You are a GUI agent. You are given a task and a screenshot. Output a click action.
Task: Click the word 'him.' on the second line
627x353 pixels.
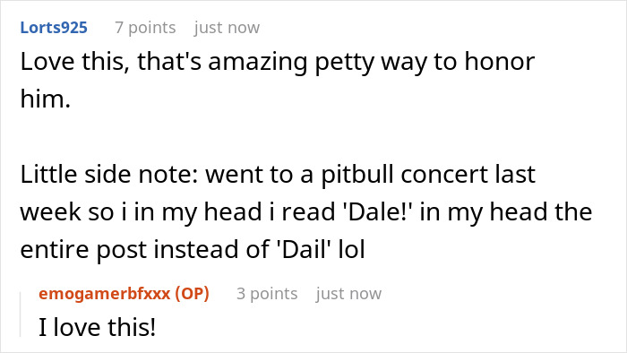pos(45,99)
